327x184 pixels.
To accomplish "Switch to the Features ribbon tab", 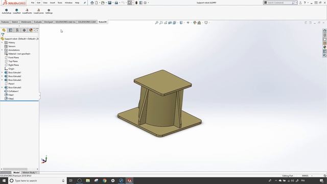I will coord(5,22).
